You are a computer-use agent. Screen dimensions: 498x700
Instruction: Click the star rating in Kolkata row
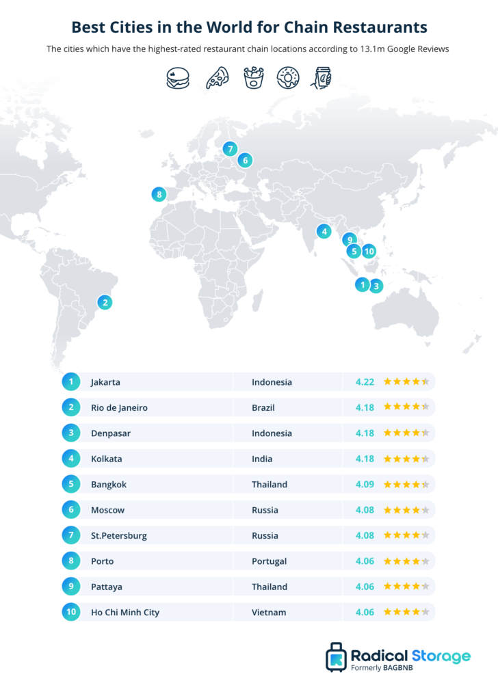tap(406, 459)
